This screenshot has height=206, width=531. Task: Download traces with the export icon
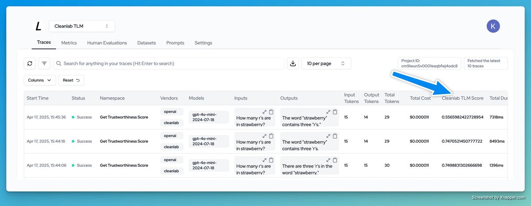tap(292, 63)
